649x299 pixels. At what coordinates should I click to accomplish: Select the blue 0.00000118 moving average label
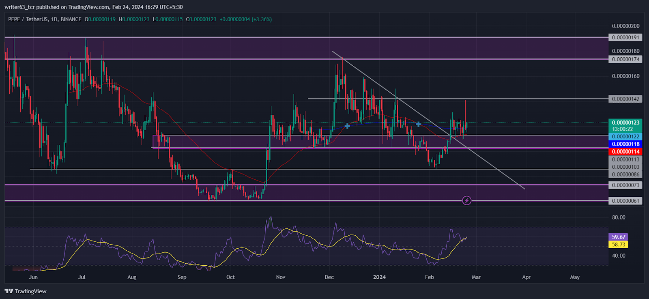pyautogui.click(x=625, y=144)
